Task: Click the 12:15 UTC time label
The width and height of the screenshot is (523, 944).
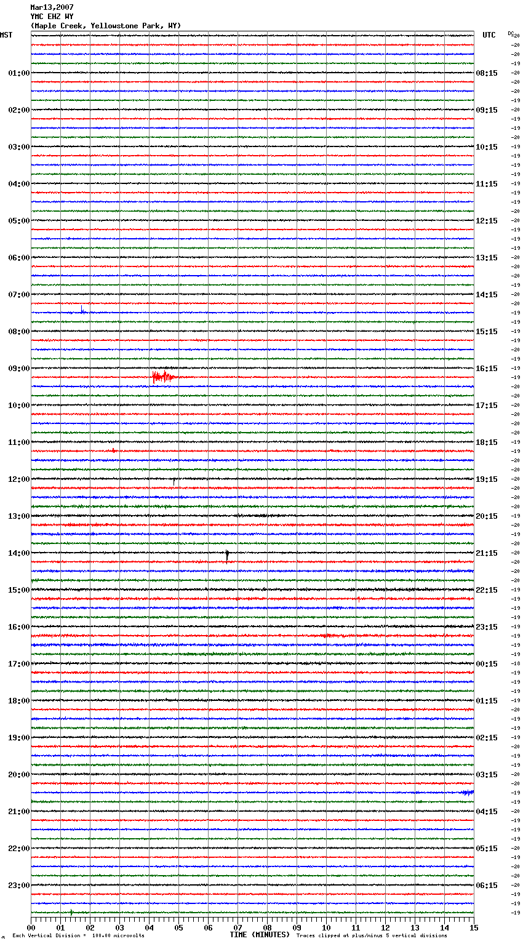Action: (487, 221)
